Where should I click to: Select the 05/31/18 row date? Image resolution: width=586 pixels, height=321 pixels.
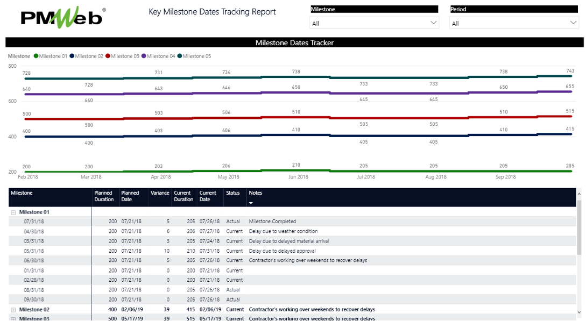click(34, 251)
